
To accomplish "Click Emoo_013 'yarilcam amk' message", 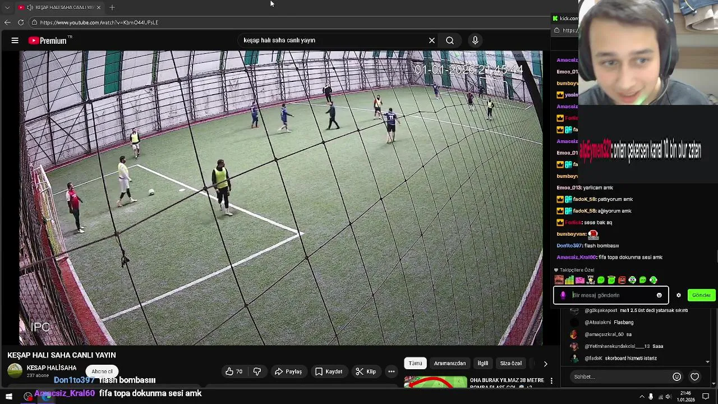I will pyautogui.click(x=584, y=188).
